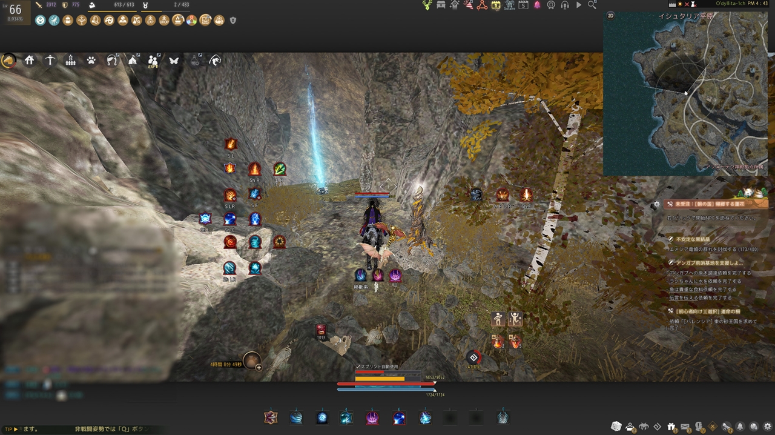Image resolution: width=775 pixels, height=435 pixels.
Task: Click the green leaf skill icon
Action: coord(279,169)
